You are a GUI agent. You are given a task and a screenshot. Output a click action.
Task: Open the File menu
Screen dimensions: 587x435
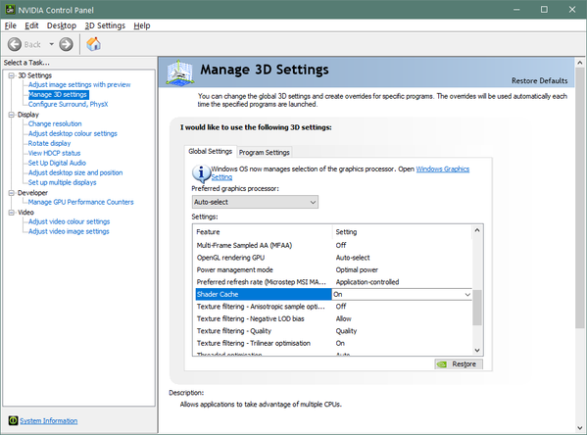pyautogui.click(x=11, y=25)
